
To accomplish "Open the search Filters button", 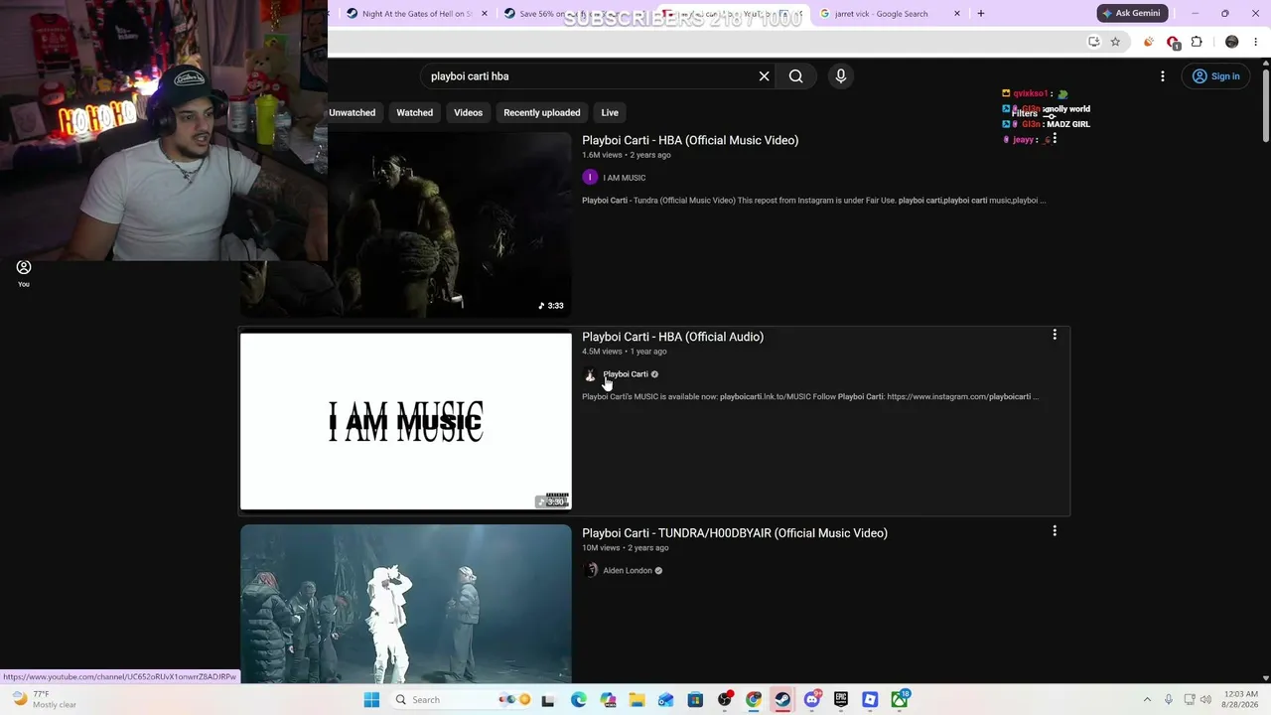I will coord(1033,114).
